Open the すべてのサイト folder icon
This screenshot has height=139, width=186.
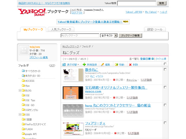click(23, 71)
